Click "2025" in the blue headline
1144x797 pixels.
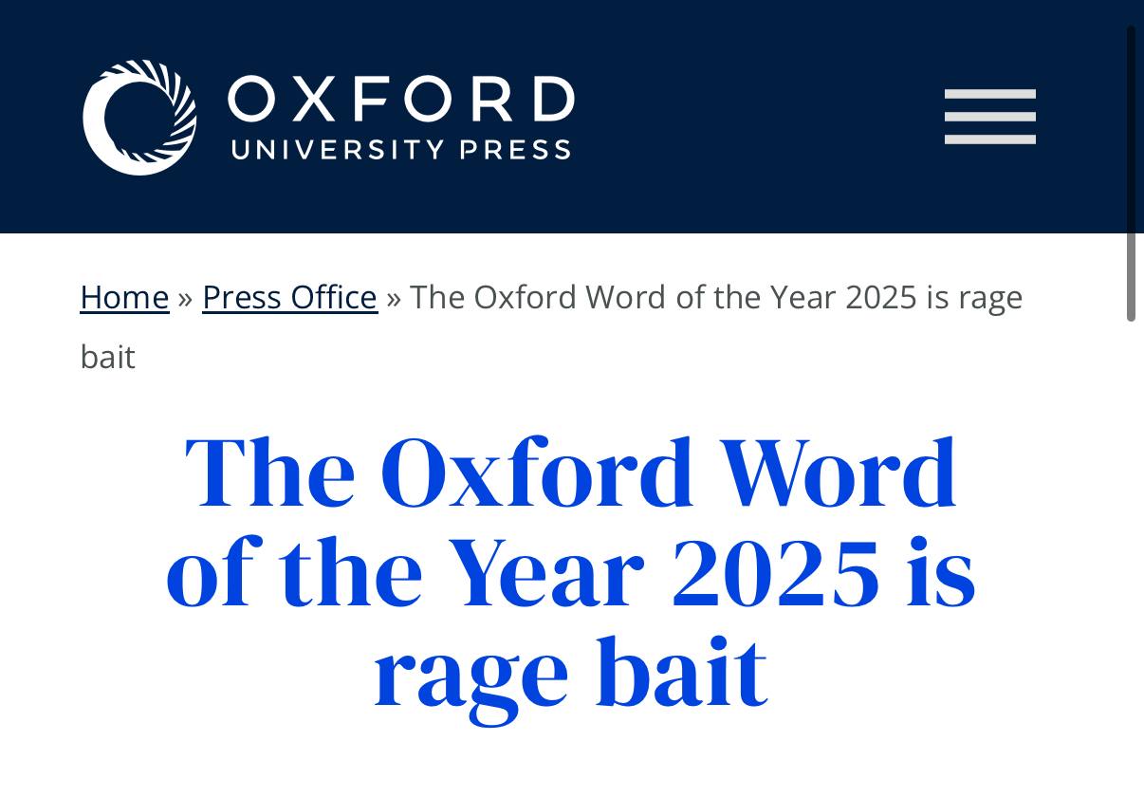coord(775,573)
